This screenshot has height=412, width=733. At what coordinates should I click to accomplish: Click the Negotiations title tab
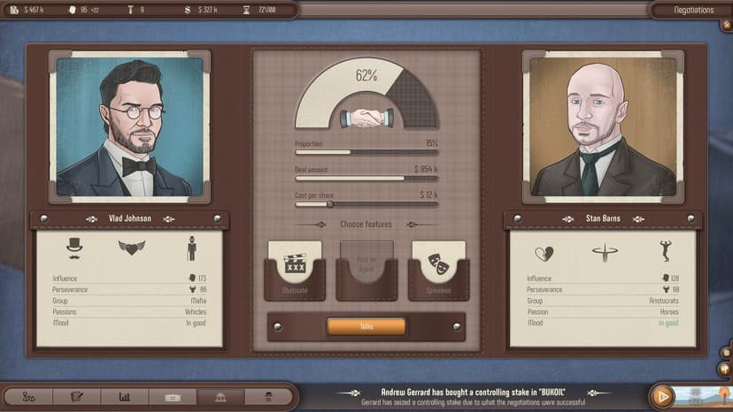[x=694, y=10]
